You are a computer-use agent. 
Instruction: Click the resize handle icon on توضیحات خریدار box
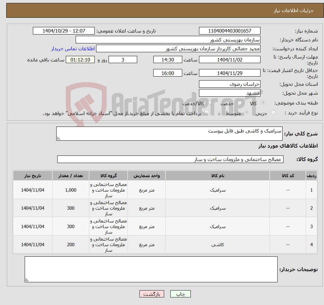coord(27,279)
